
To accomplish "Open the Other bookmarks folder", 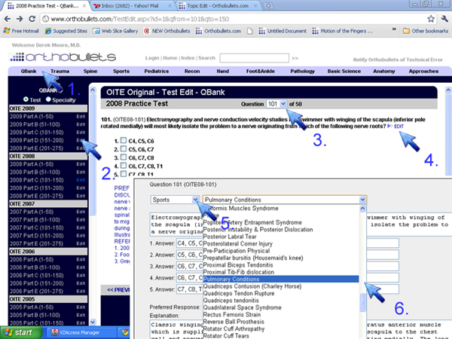I will click(426, 31).
